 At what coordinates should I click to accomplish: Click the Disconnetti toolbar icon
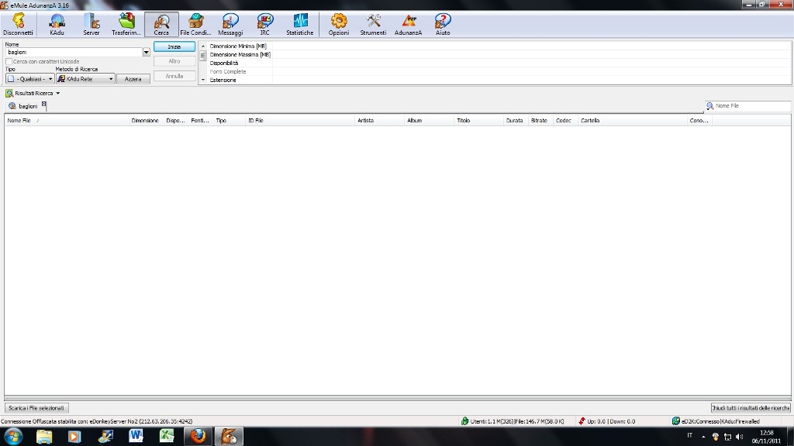pyautogui.click(x=18, y=25)
